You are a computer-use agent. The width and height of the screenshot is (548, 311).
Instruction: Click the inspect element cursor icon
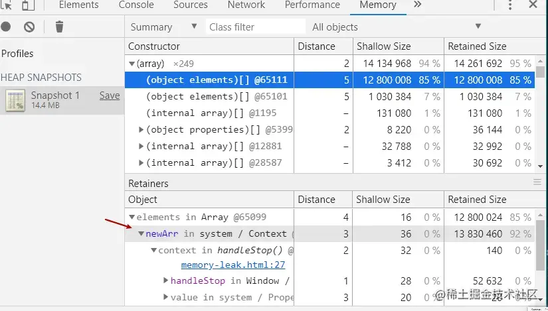pyautogui.click(x=7, y=5)
